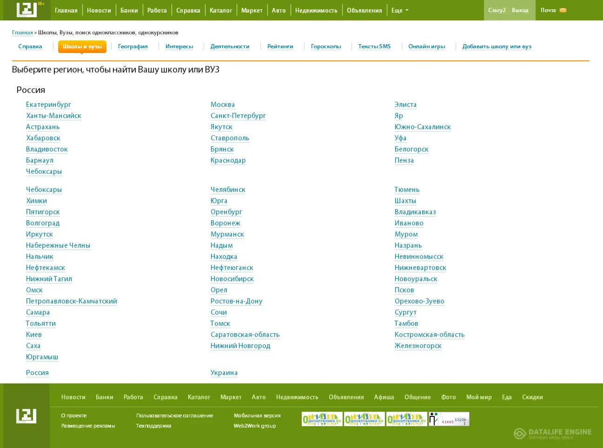Switch to the Школы и вузы tab
The image size is (603, 448).
(x=82, y=46)
